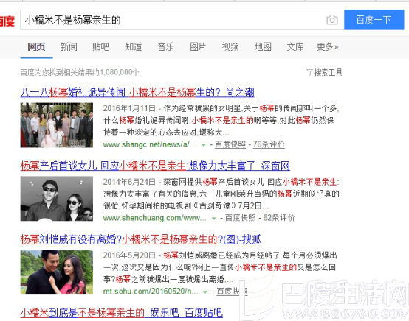Expand dropdown arrow next to mt.sohu.com URL
Screen dimensions: 409x321
tap(205, 292)
